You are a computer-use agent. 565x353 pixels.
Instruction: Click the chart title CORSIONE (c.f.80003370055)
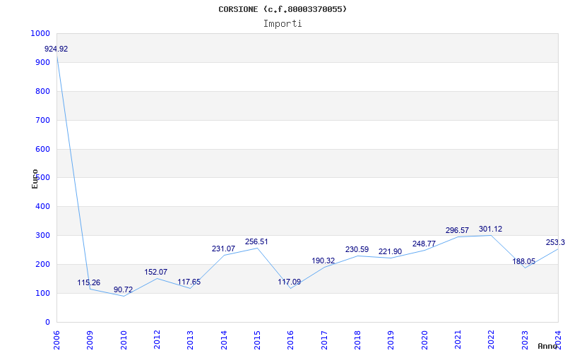tap(282, 9)
